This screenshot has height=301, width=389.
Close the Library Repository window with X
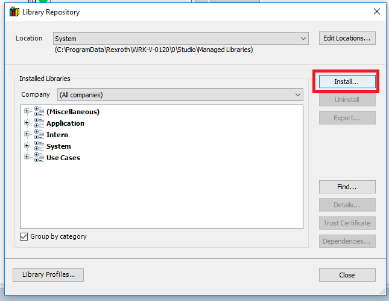click(x=376, y=11)
